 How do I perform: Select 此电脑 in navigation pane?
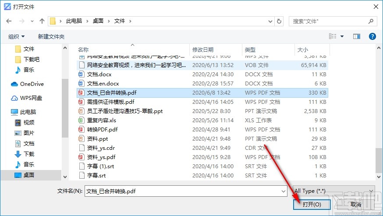[24, 112]
